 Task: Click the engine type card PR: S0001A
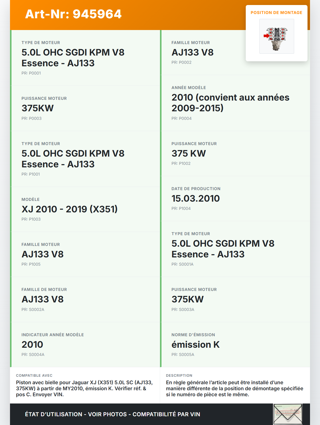point(235,249)
